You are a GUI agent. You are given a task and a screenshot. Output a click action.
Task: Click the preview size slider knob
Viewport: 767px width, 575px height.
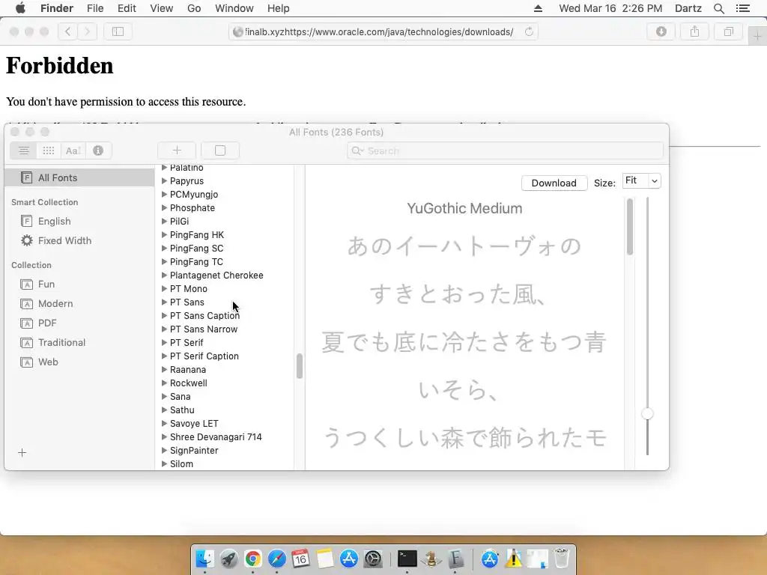pyautogui.click(x=647, y=414)
